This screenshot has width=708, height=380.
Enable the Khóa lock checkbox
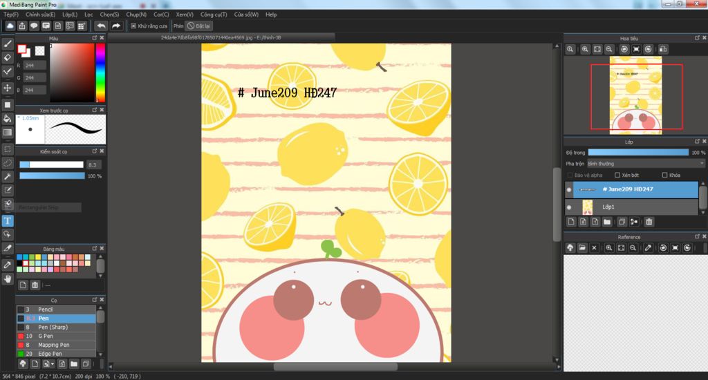664,175
